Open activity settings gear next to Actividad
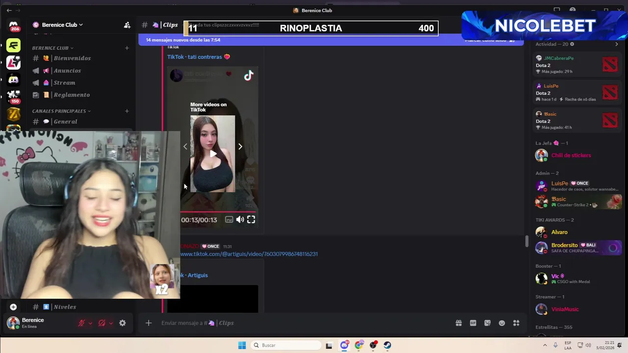 pyautogui.click(x=572, y=44)
